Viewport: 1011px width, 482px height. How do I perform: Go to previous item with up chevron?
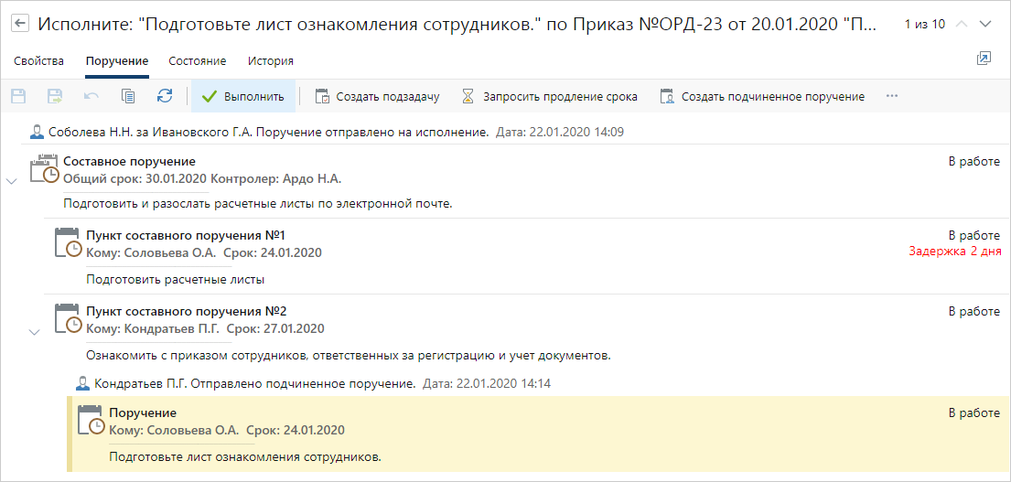(x=961, y=24)
